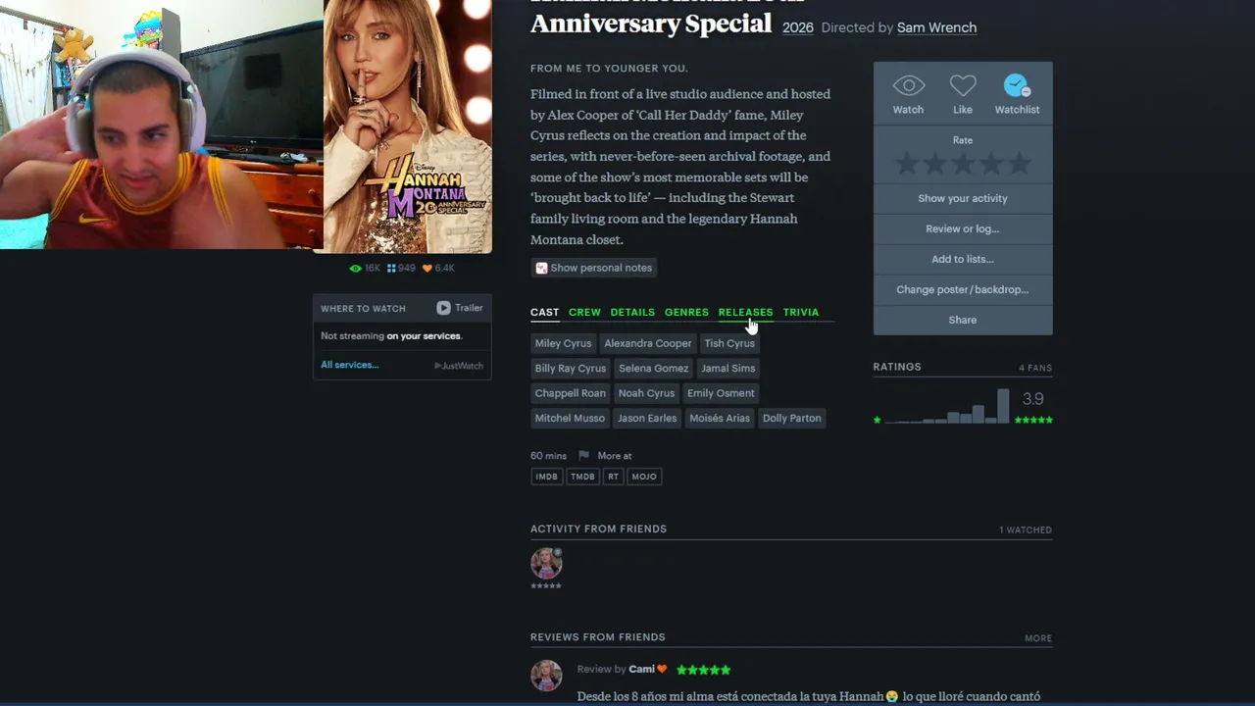Open cast member Jamal Sims
1255x706 pixels.
pyautogui.click(x=728, y=368)
